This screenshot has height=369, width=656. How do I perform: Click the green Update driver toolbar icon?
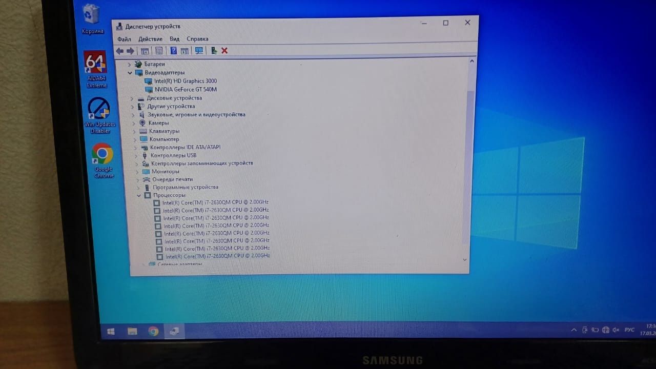tap(214, 51)
